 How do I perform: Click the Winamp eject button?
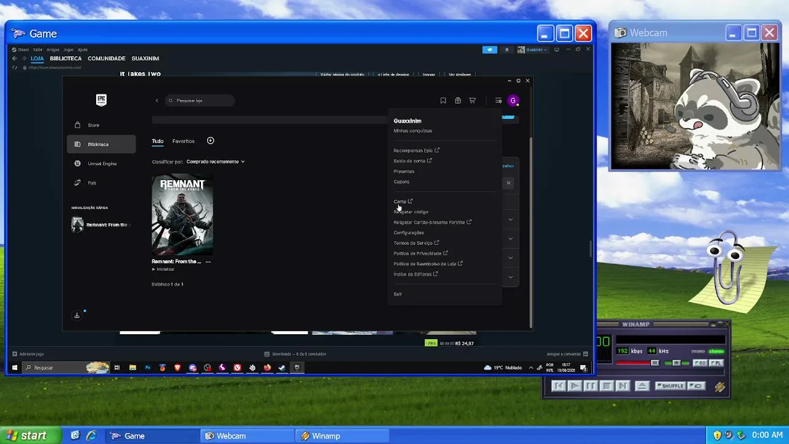pyautogui.click(x=642, y=386)
